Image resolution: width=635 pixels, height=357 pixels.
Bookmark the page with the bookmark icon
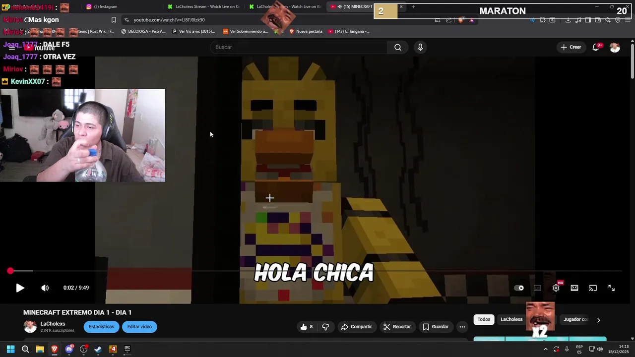click(114, 20)
